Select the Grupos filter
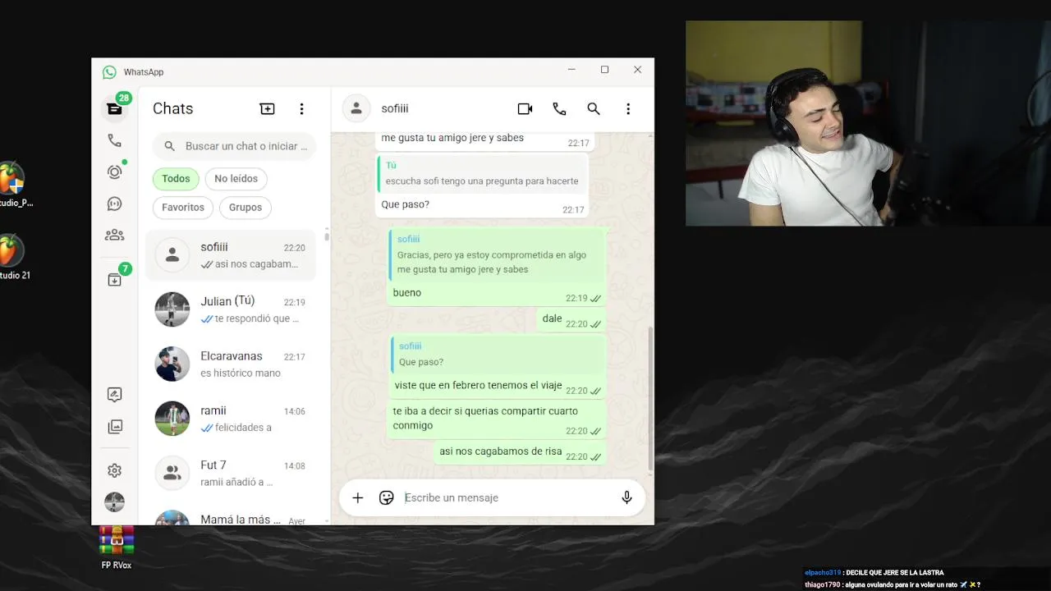Screen dimensions: 1051x591 coord(246,207)
